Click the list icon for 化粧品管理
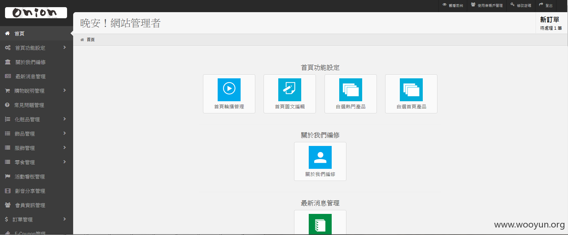 coord(7,119)
